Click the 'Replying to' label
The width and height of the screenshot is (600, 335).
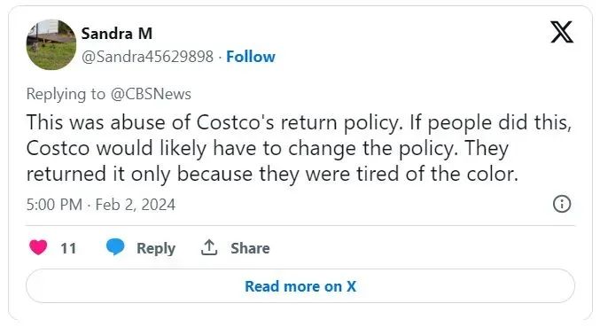pos(66,94)
